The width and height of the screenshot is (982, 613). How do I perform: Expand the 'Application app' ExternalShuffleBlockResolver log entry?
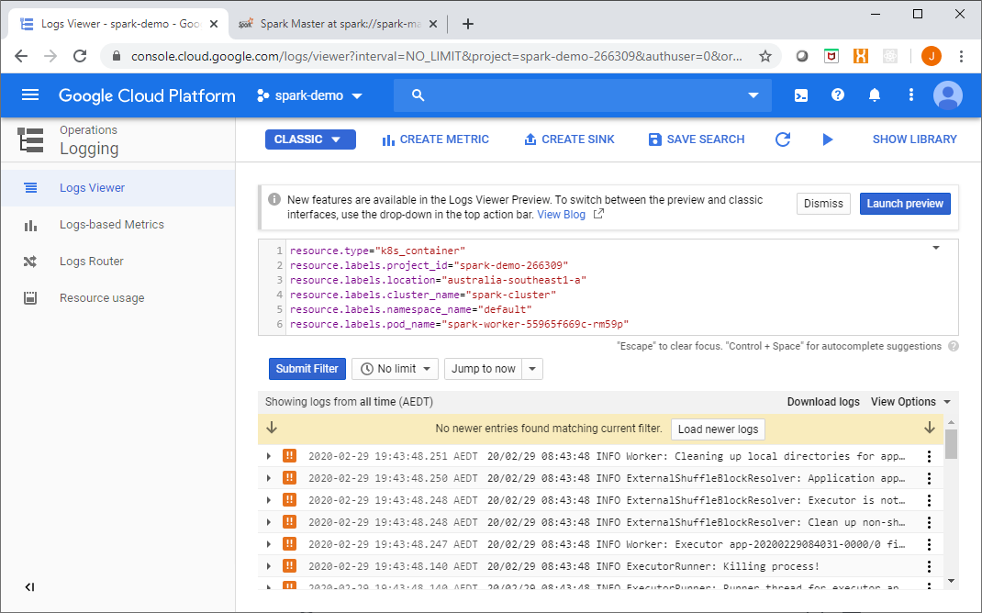click(x=269, y=478)
